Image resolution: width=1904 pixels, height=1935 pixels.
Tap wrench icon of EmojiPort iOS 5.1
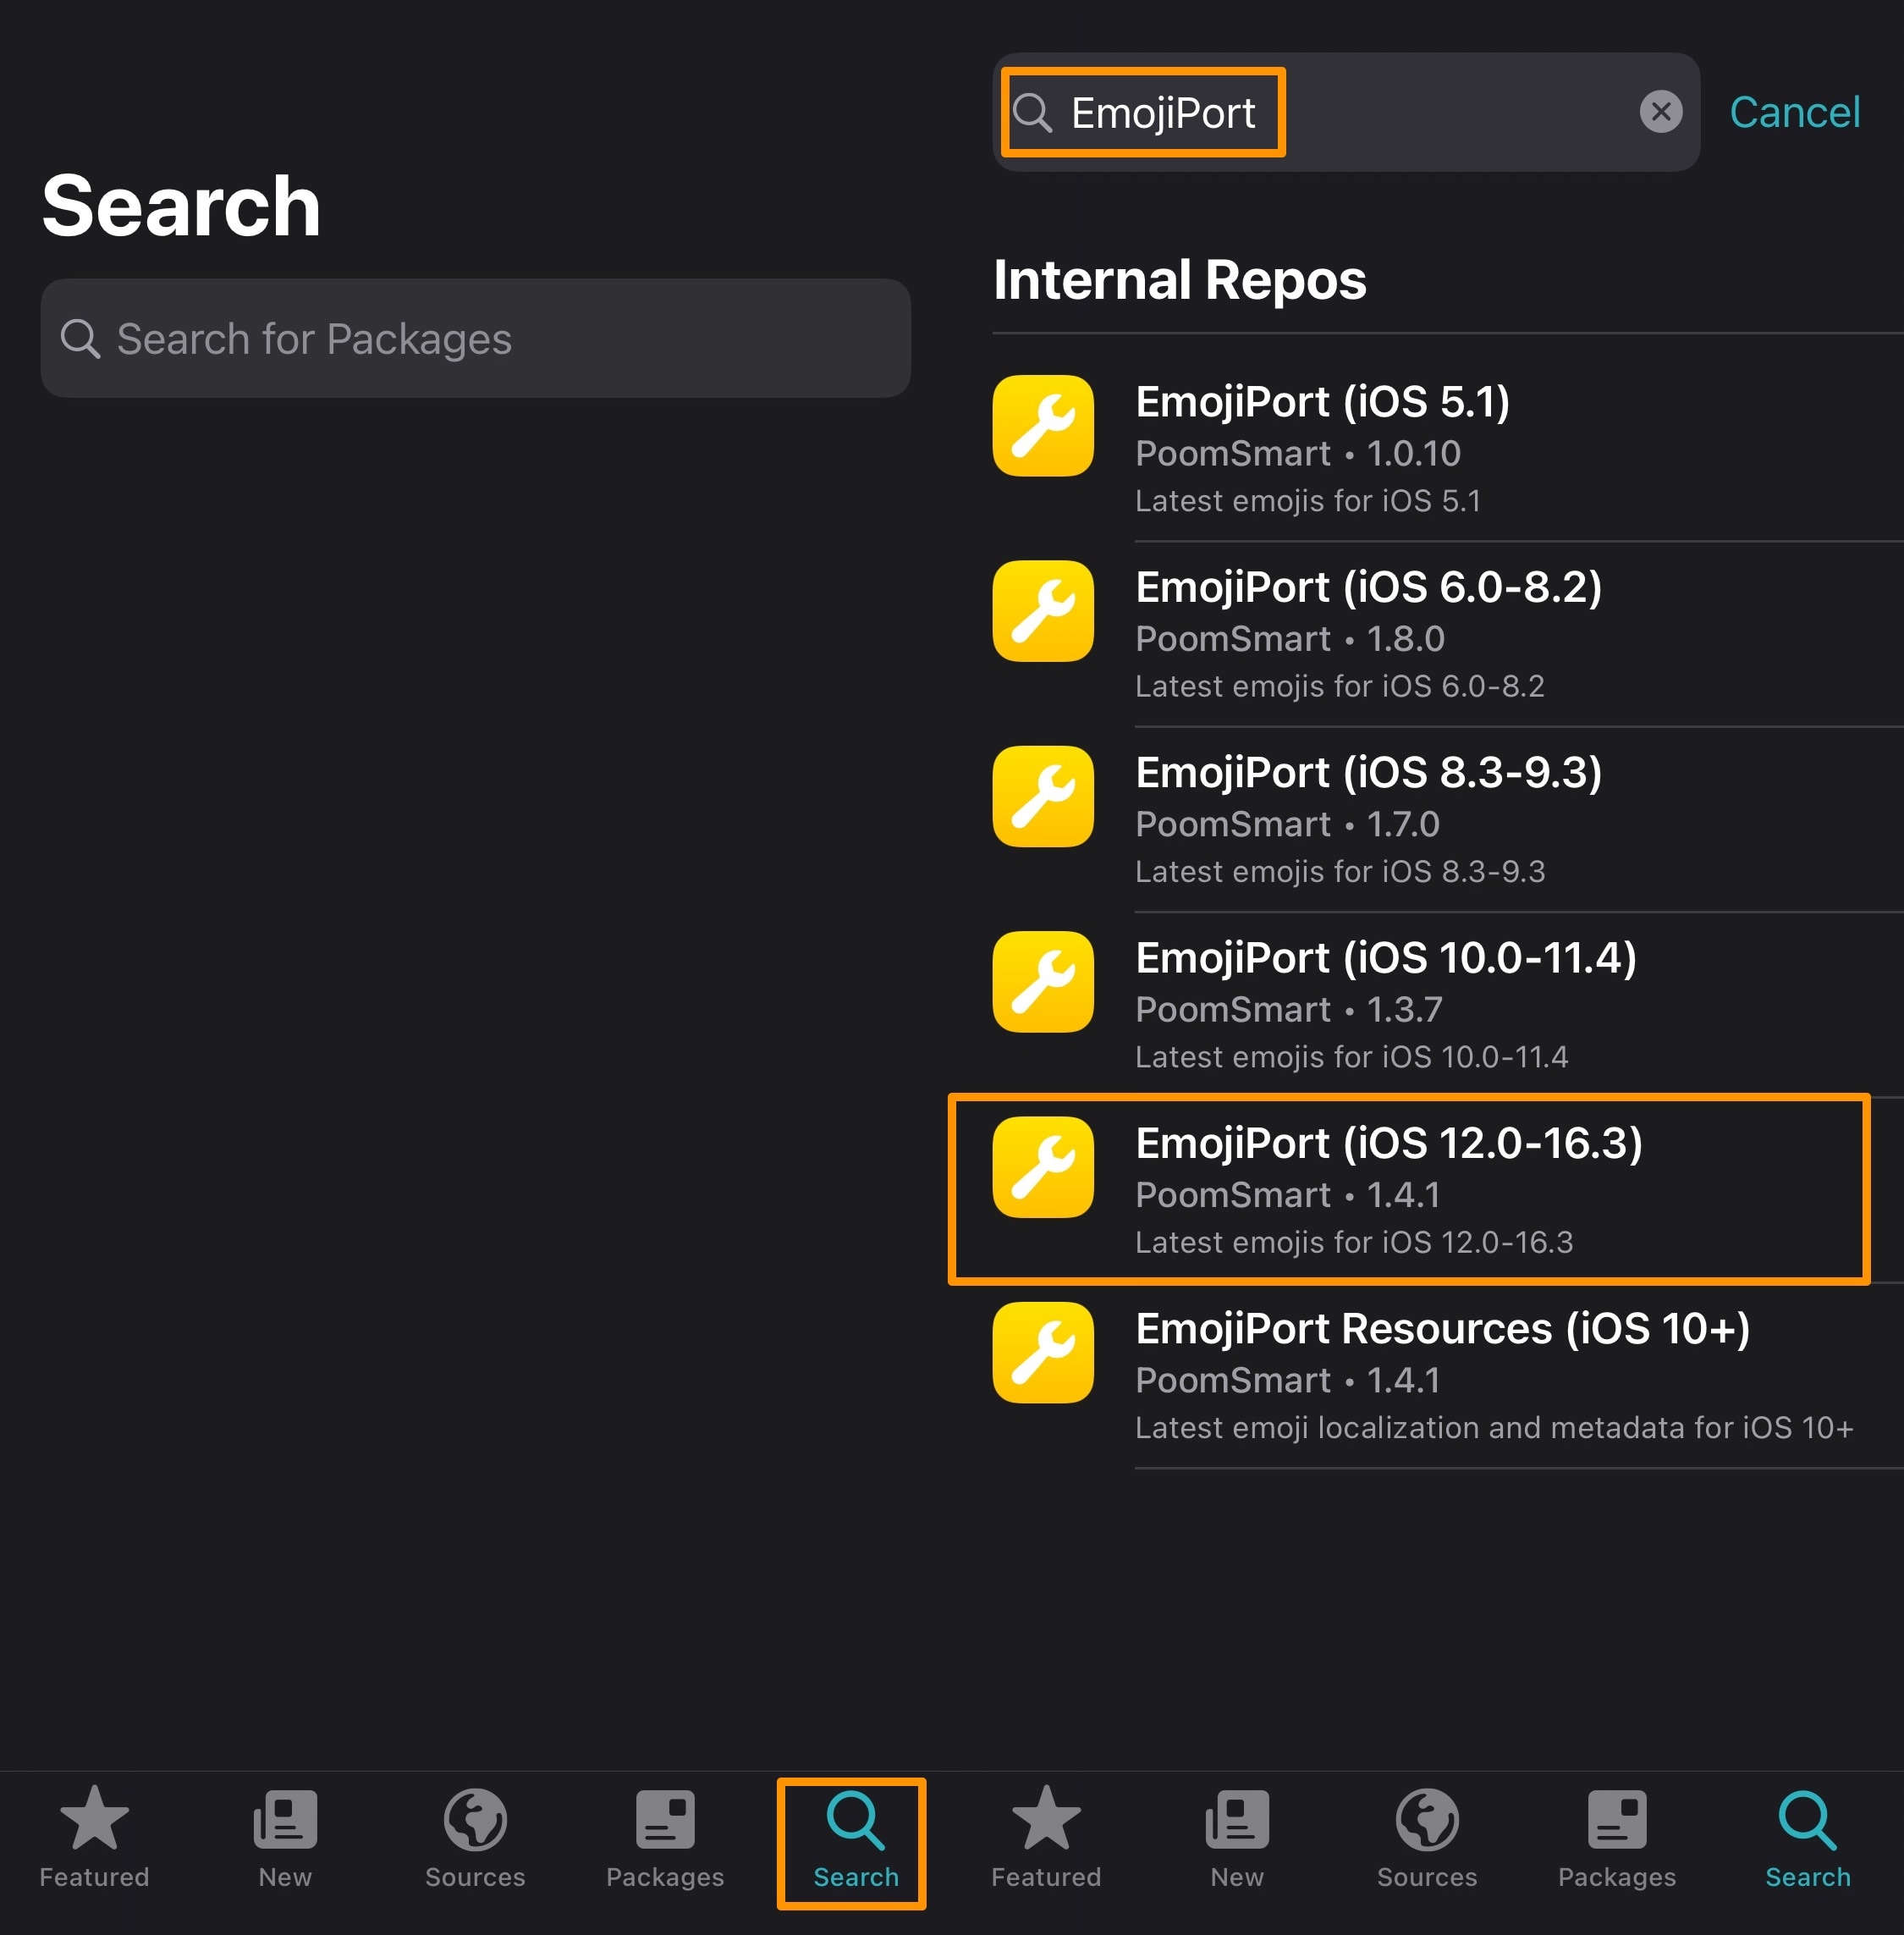[1043, 425]
